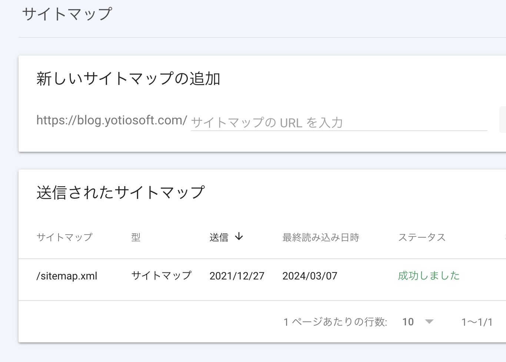Click the 1 ページあたりの行数 label
506x362 pixels.
pyautogui.click(x=336, y=322)
